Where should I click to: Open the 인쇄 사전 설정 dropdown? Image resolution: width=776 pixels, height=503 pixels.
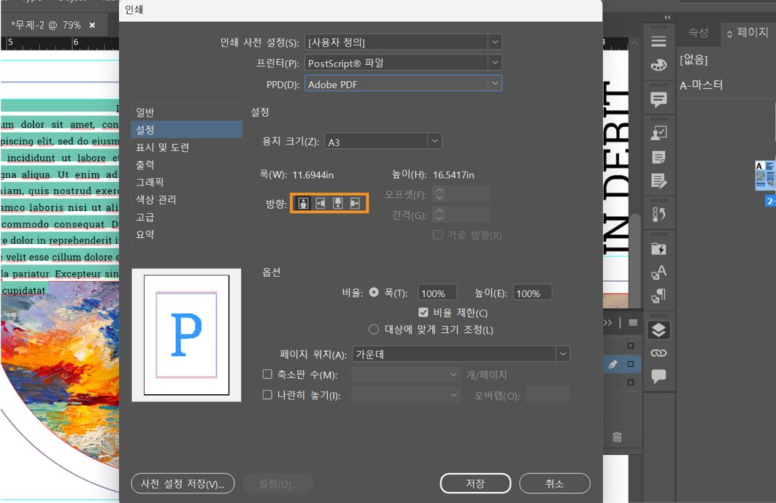404,42
